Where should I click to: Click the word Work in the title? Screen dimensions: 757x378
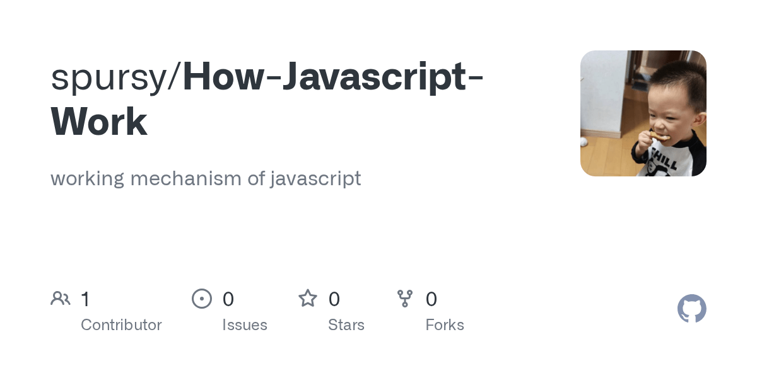pos(99,122)
